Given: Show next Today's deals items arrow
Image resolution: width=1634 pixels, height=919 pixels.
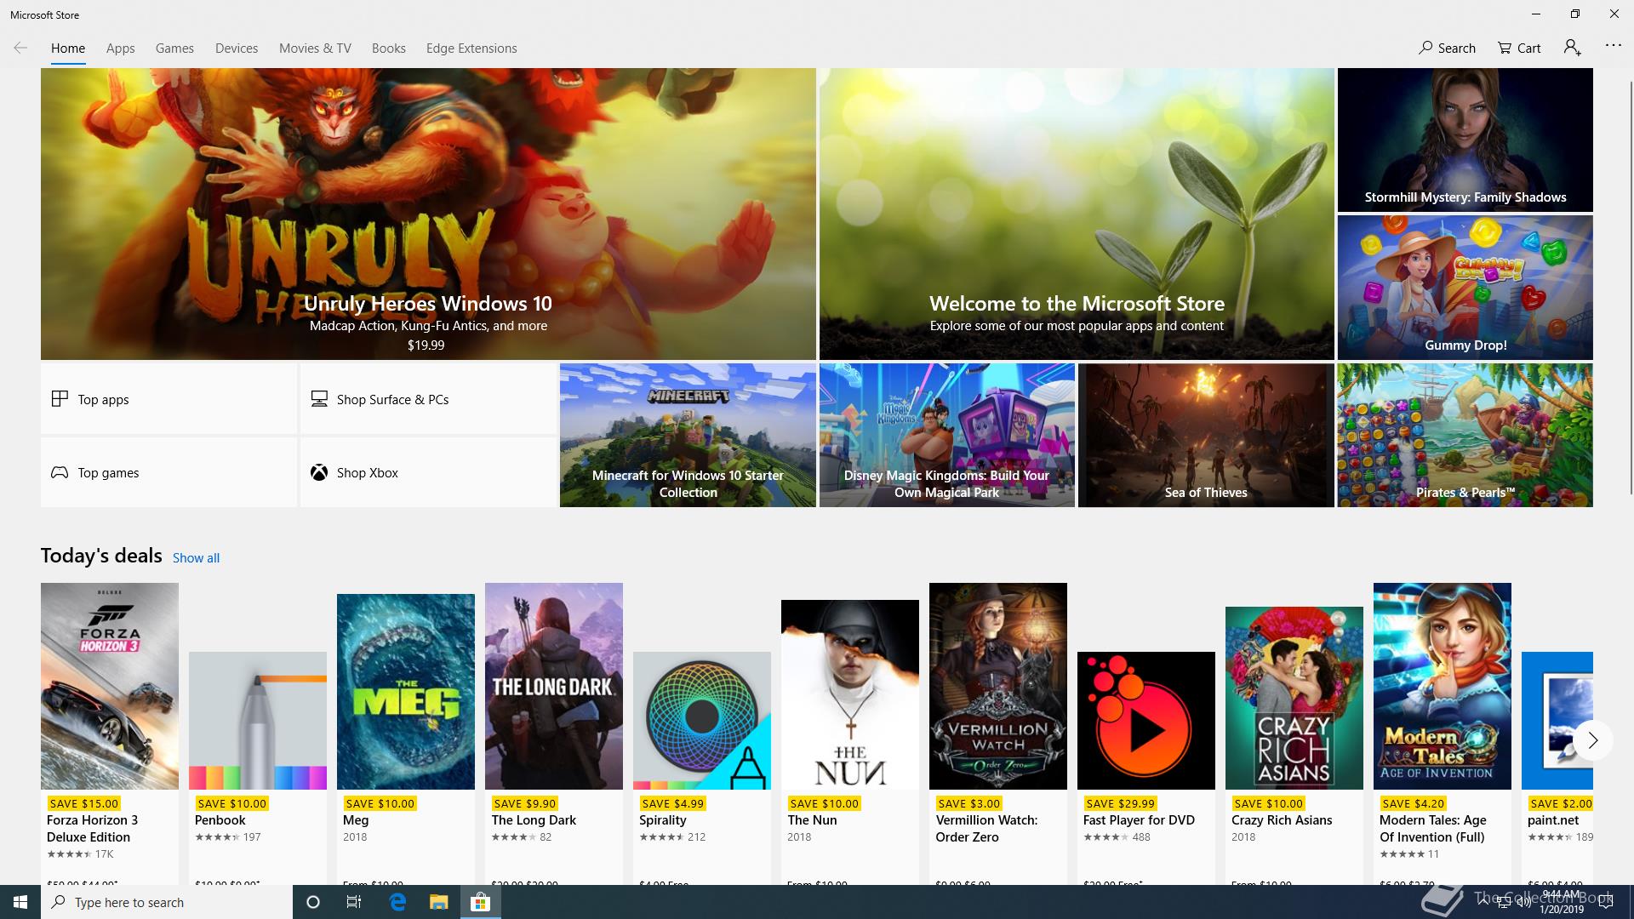Looking at the screenshot, I should tap(1592, 740).
